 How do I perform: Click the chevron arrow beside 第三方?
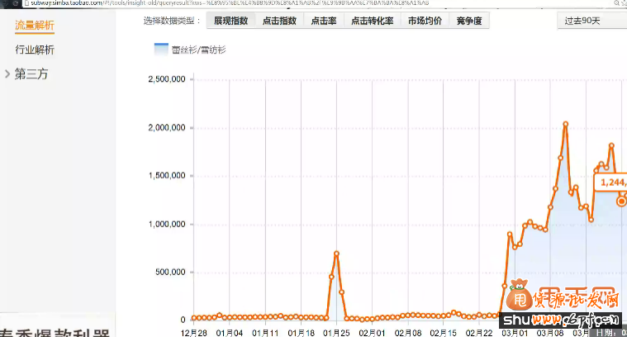[x=7, y=74]
